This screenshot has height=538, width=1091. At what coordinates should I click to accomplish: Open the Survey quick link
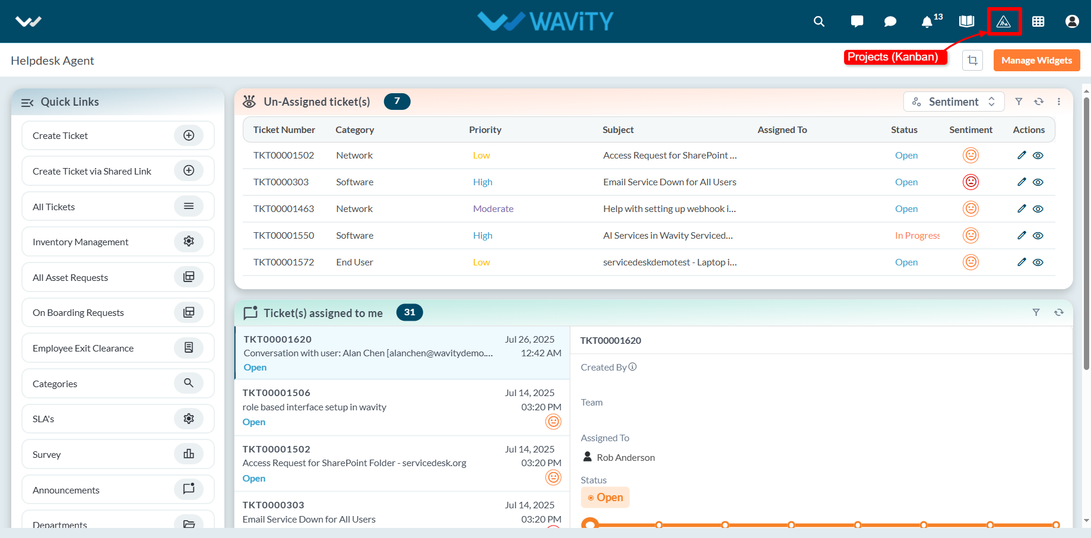tap(118, 454)
